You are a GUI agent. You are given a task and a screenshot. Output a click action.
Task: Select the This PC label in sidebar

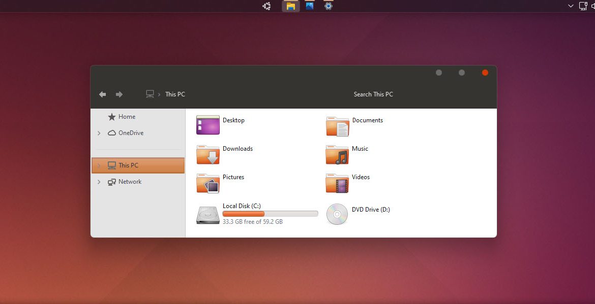pos(128,165)
